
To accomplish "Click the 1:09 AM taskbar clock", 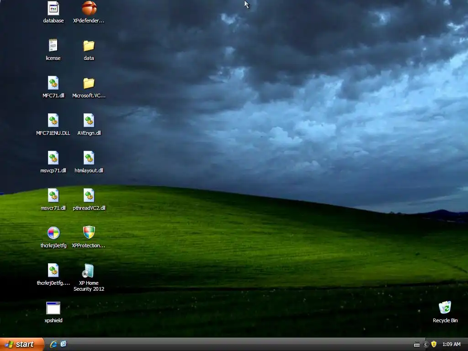I will [x=451, y=344].
